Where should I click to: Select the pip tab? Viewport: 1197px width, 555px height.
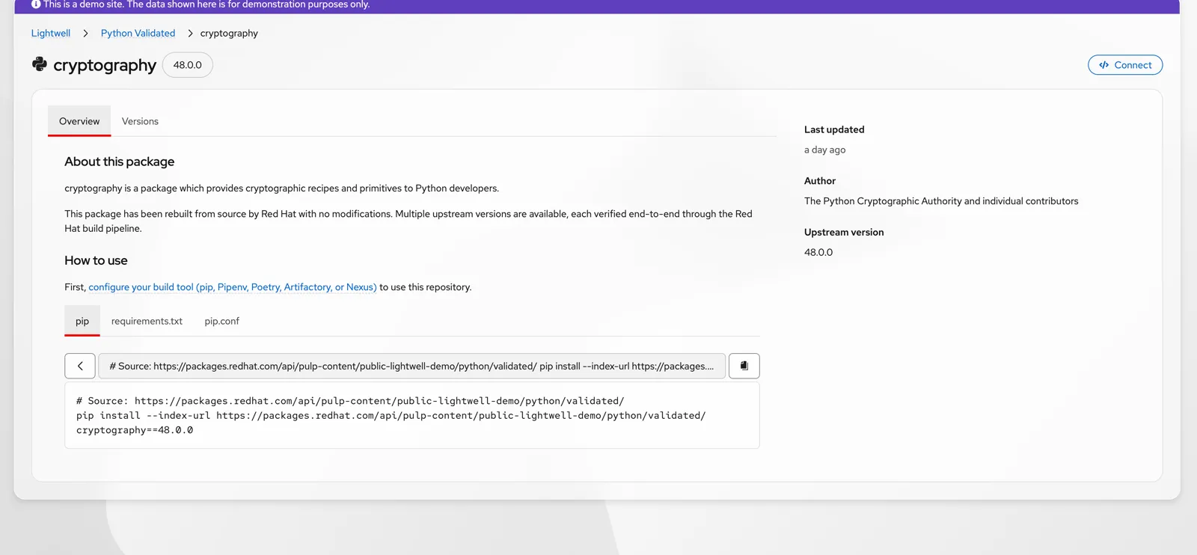coord(82,321)
